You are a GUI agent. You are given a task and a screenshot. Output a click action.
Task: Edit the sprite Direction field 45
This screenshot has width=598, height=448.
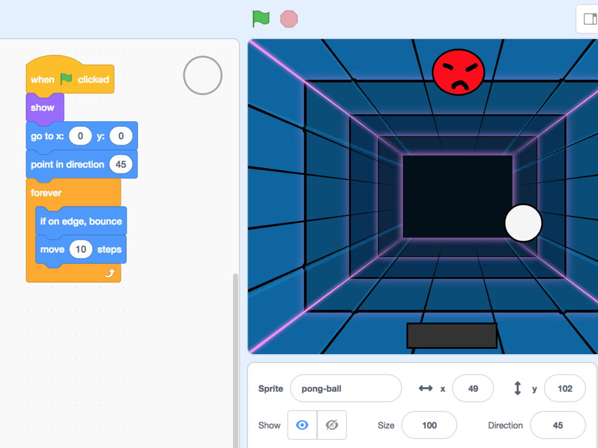pos(558,425)
